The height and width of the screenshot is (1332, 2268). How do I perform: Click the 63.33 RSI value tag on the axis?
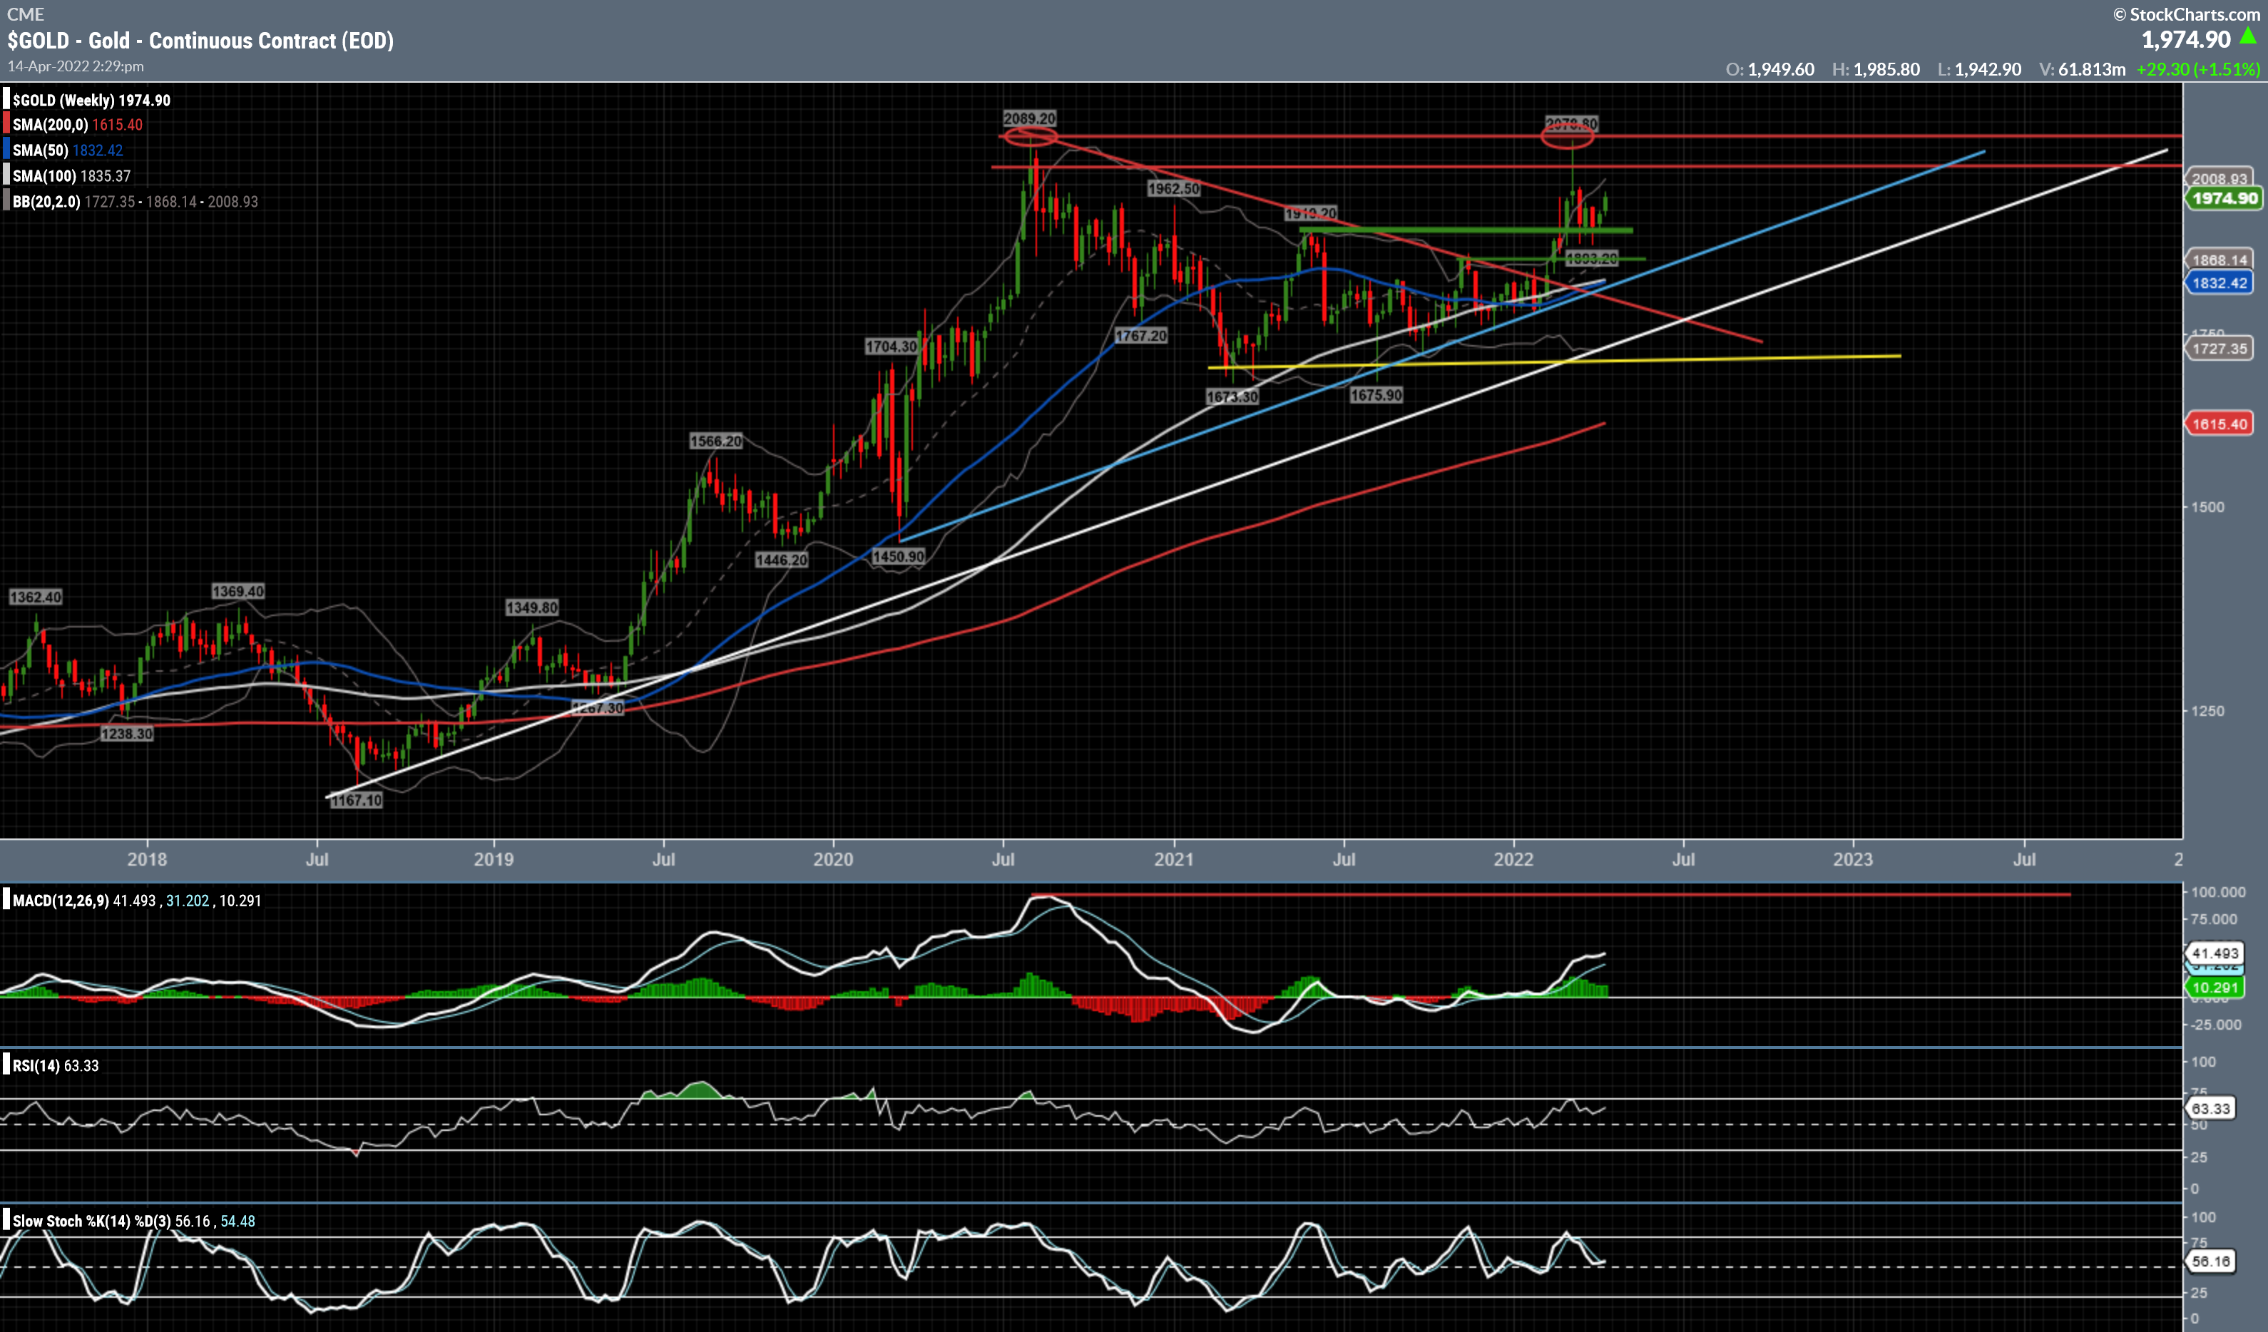[x=2210, y=1109]
